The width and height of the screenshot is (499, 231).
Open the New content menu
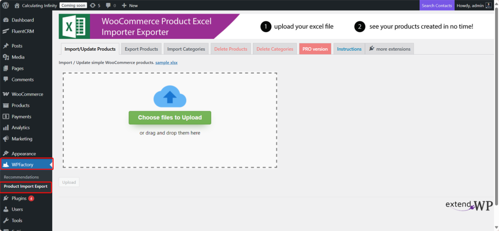pyautogui.click(x=130, y=5)
